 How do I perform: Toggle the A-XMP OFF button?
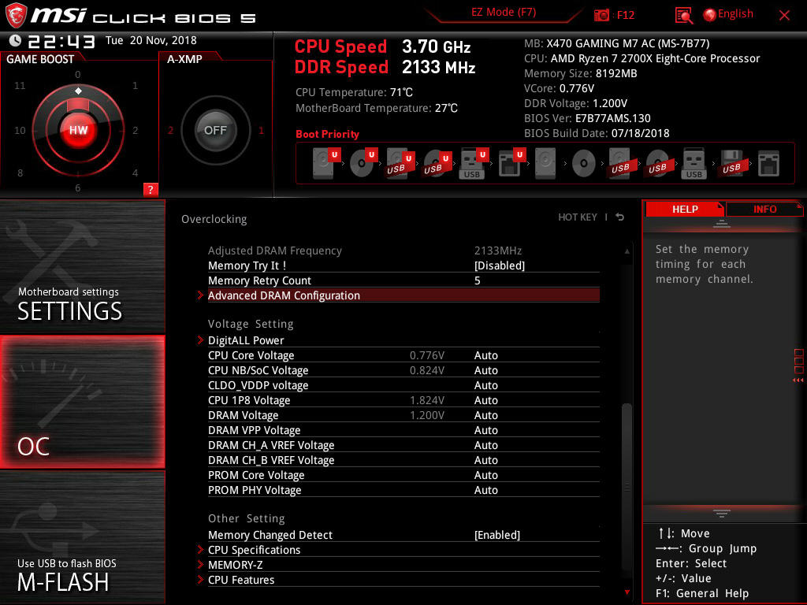pyautogui.click(x=215, y=130)
